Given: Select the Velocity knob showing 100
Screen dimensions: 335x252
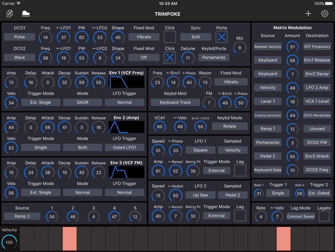Looking at the screenshot, I should click(x=9, y=242).
